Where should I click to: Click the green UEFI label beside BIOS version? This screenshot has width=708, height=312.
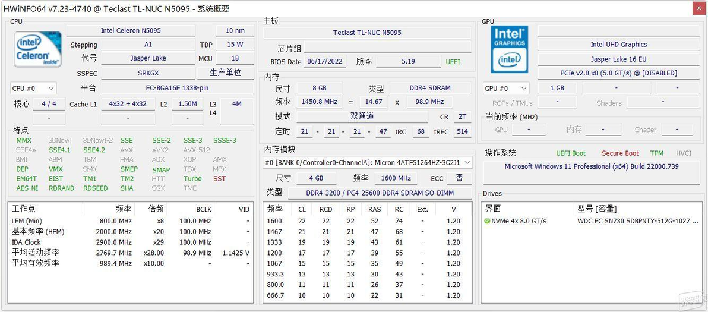click(453, 61)
